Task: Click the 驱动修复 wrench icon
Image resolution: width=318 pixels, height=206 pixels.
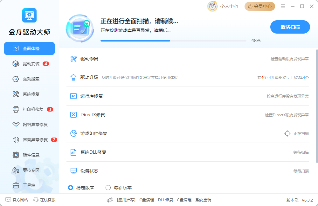Action: point(73,59)
